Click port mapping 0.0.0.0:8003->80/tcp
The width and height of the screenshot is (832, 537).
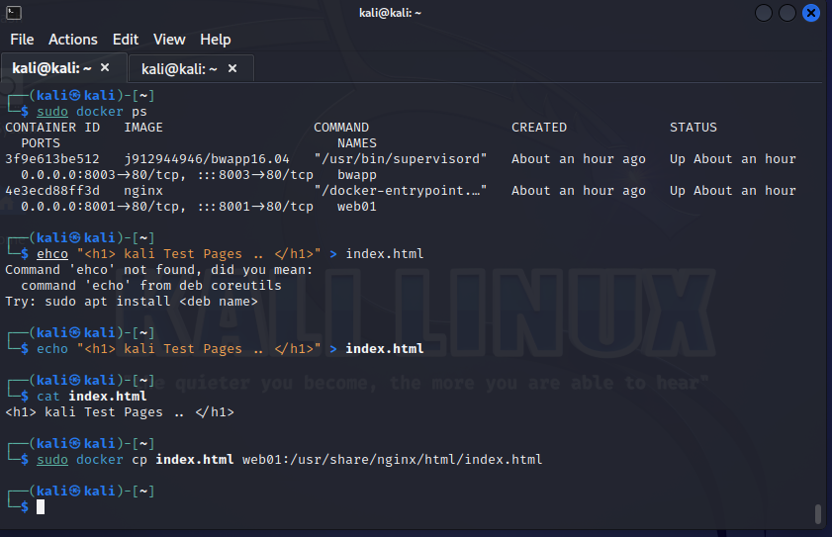(x=103, y=175)
